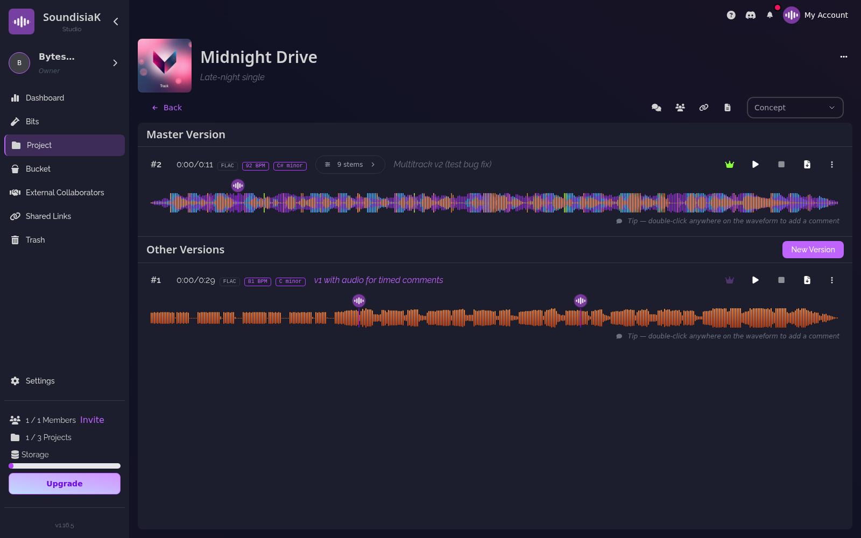Click the Midnight Drive title
The width and height of the screenshot is (861, 538).
point(259,57)
